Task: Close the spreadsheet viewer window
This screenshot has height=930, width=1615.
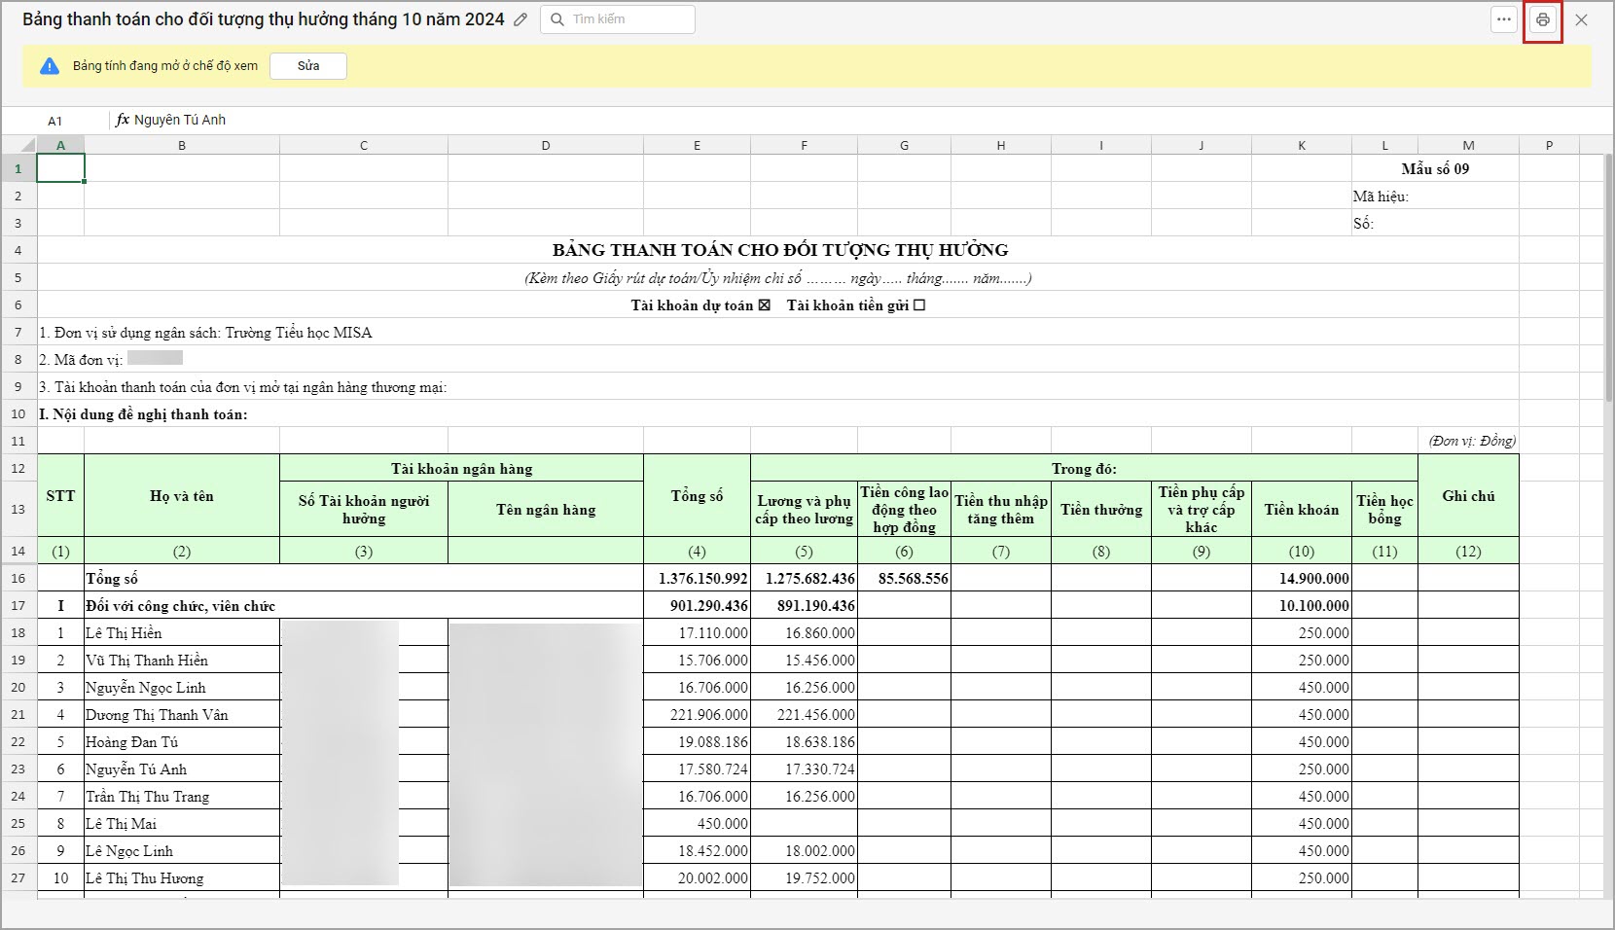Action: click(1582, 19)
